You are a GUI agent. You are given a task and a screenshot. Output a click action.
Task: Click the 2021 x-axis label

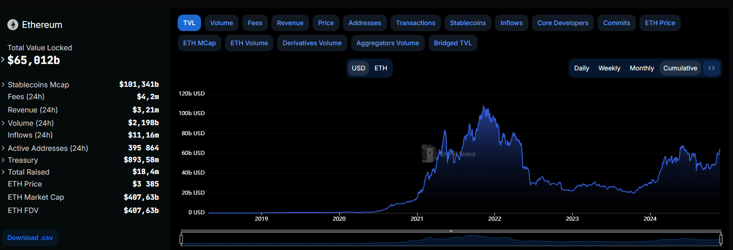point(417,218)
